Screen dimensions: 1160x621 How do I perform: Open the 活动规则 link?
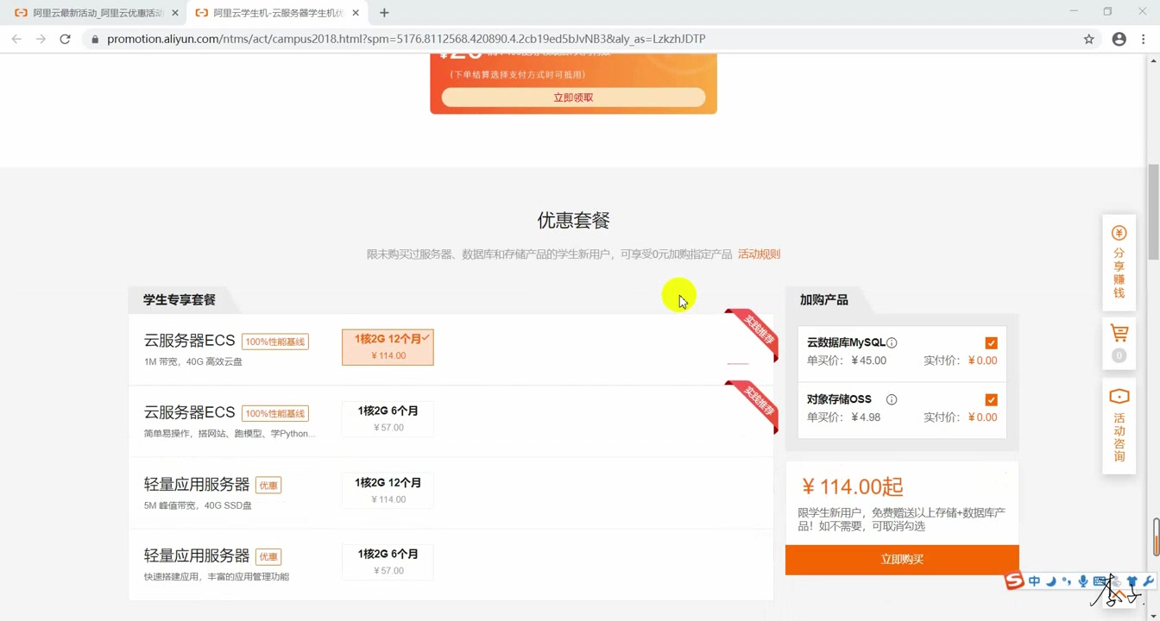point(759,254)
